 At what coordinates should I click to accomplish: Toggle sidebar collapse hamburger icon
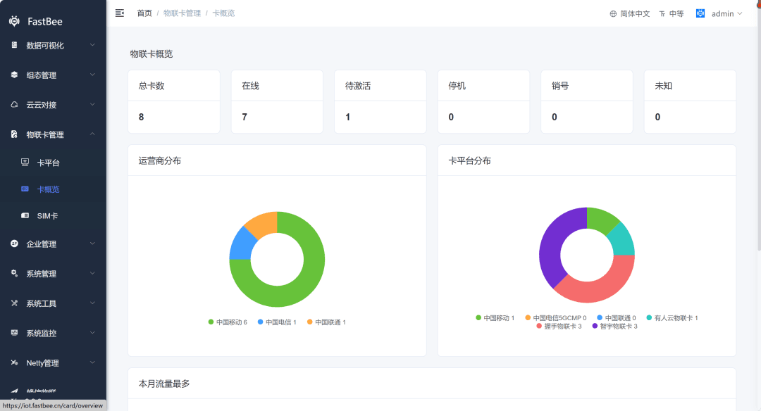point(119,13)
